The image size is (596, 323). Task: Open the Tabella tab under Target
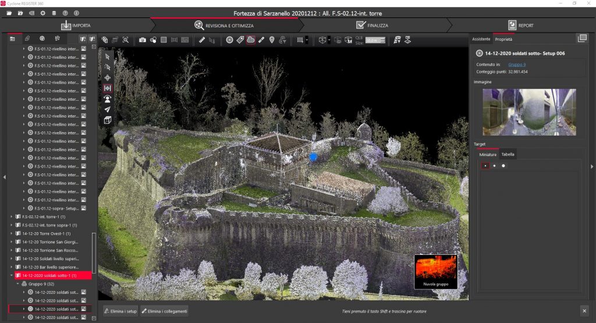point(508,155)
